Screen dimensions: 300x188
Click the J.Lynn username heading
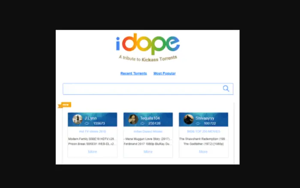(x=90, y=118)
